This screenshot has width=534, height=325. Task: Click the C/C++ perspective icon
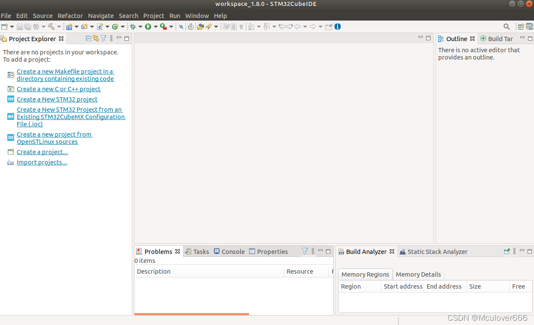click(529, 27)
